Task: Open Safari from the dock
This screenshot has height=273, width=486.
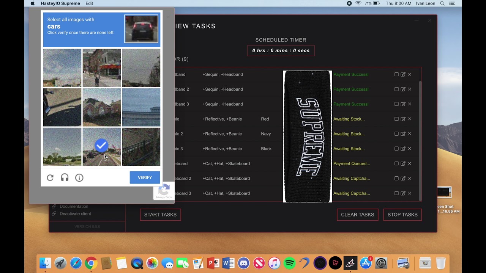Action: point(76,263)
